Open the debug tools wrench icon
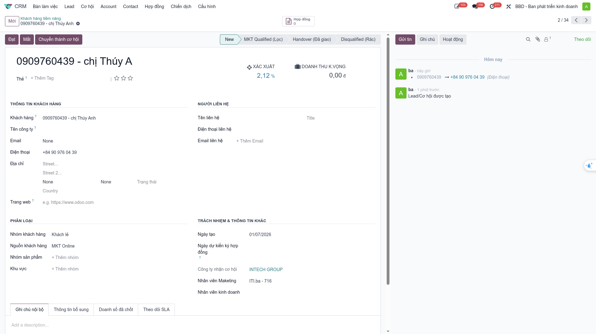Screen dimensions: 596x334 point(508,6)
